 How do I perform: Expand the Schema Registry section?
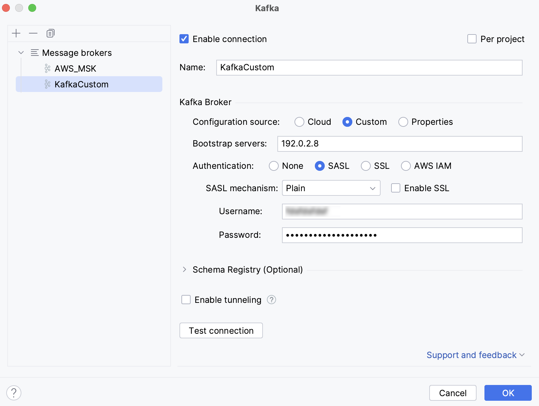184,270
